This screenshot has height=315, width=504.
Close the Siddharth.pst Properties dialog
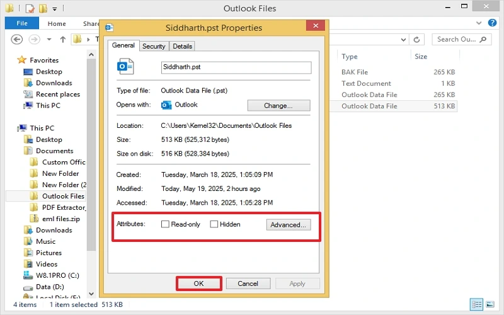tap(316, 25)
